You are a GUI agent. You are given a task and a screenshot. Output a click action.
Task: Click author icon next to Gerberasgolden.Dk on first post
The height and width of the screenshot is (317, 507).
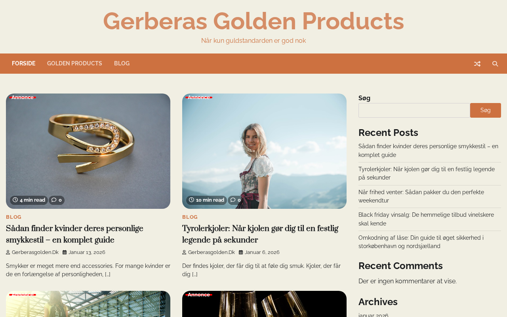[8, 252]
